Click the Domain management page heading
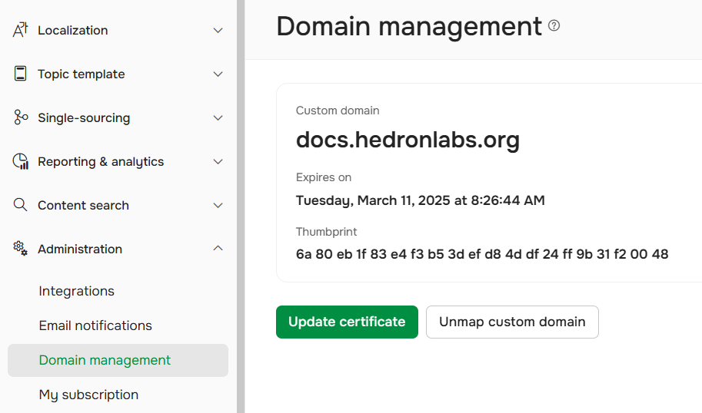The width and height of the screenshot is (702, 413). click(x=409, y=26)
